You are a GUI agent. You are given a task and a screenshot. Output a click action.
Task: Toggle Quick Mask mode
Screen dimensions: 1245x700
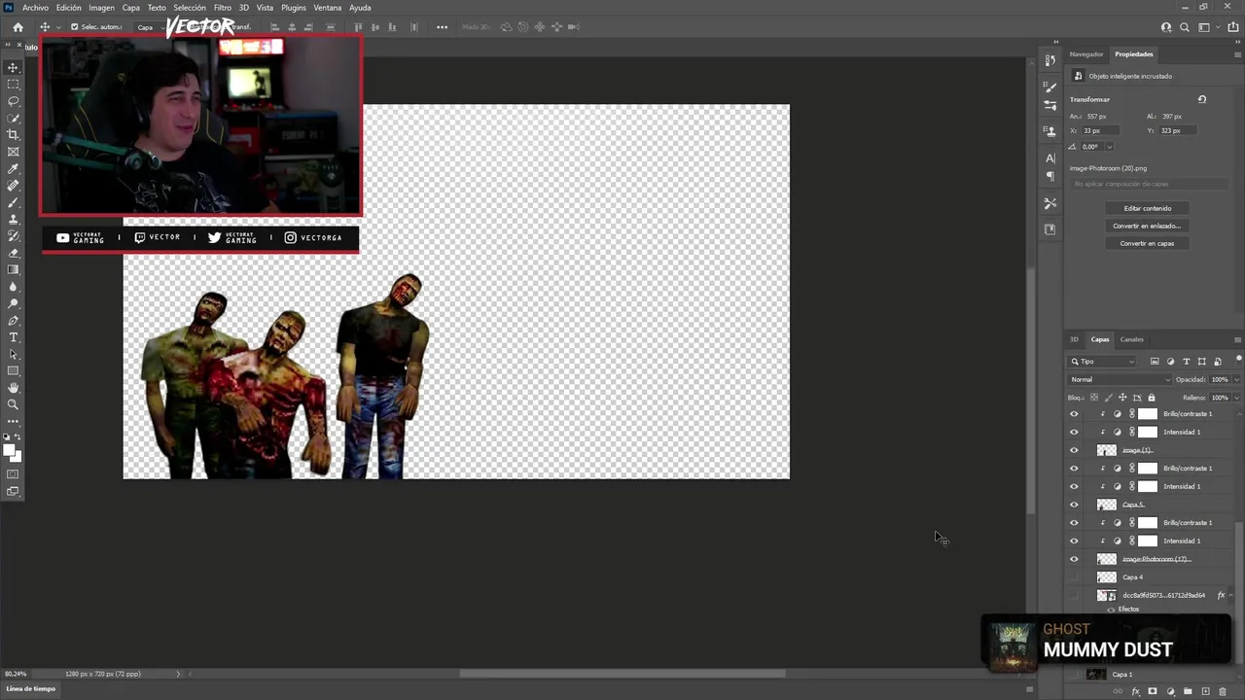click(14, 474)
